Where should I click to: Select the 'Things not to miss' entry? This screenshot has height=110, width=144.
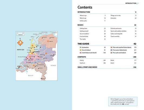[x=116, y=15]
